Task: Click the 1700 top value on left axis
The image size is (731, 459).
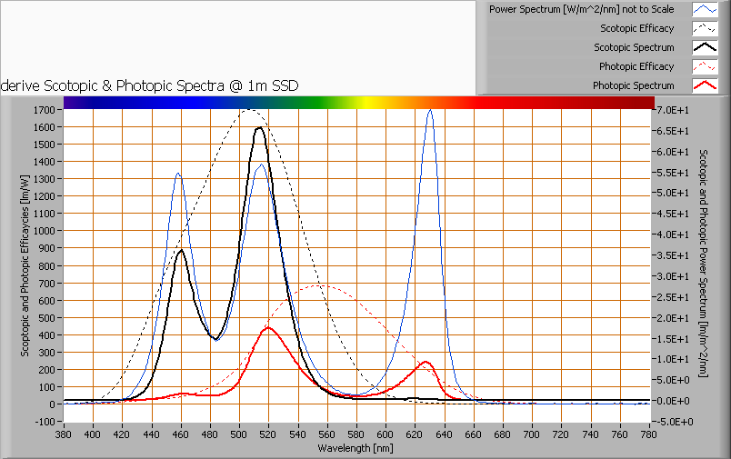Action: pyautogui.click(x=45, y=110)
